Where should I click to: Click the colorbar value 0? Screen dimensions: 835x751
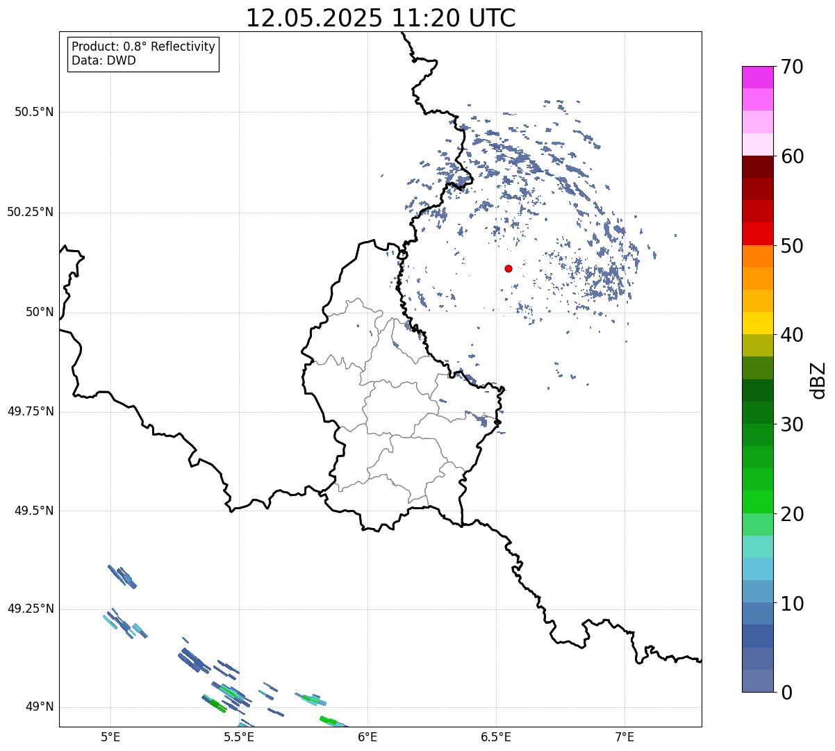[x=786, y=693]
